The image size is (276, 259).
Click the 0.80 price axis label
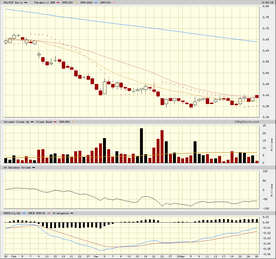tap(266, 6)
